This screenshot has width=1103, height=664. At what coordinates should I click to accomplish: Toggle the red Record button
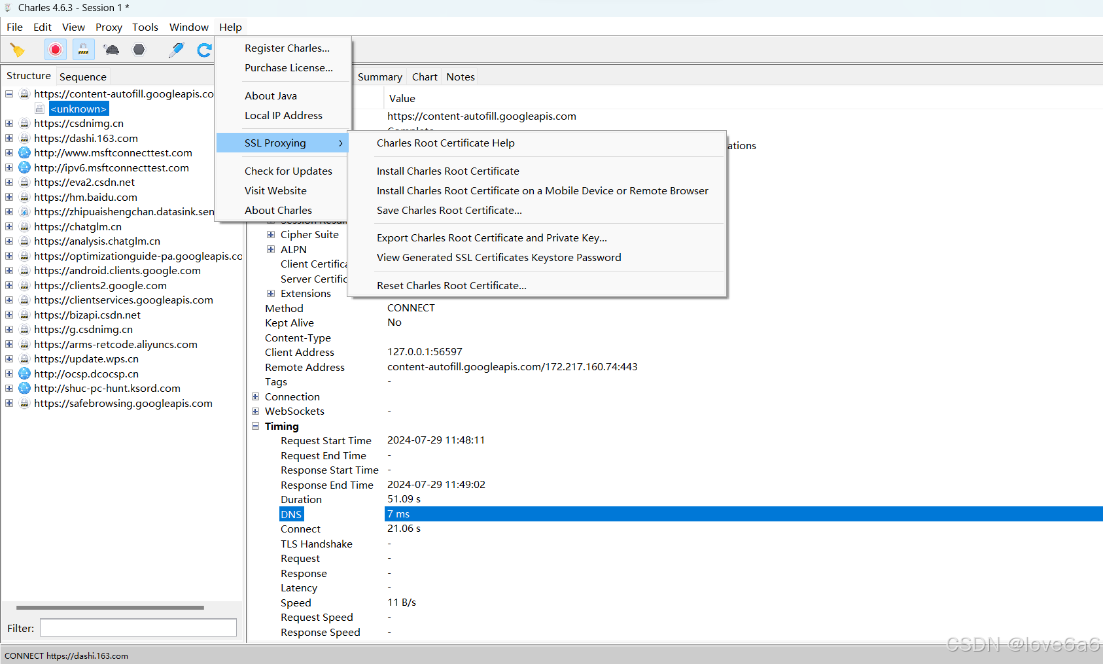click(56, 50)
